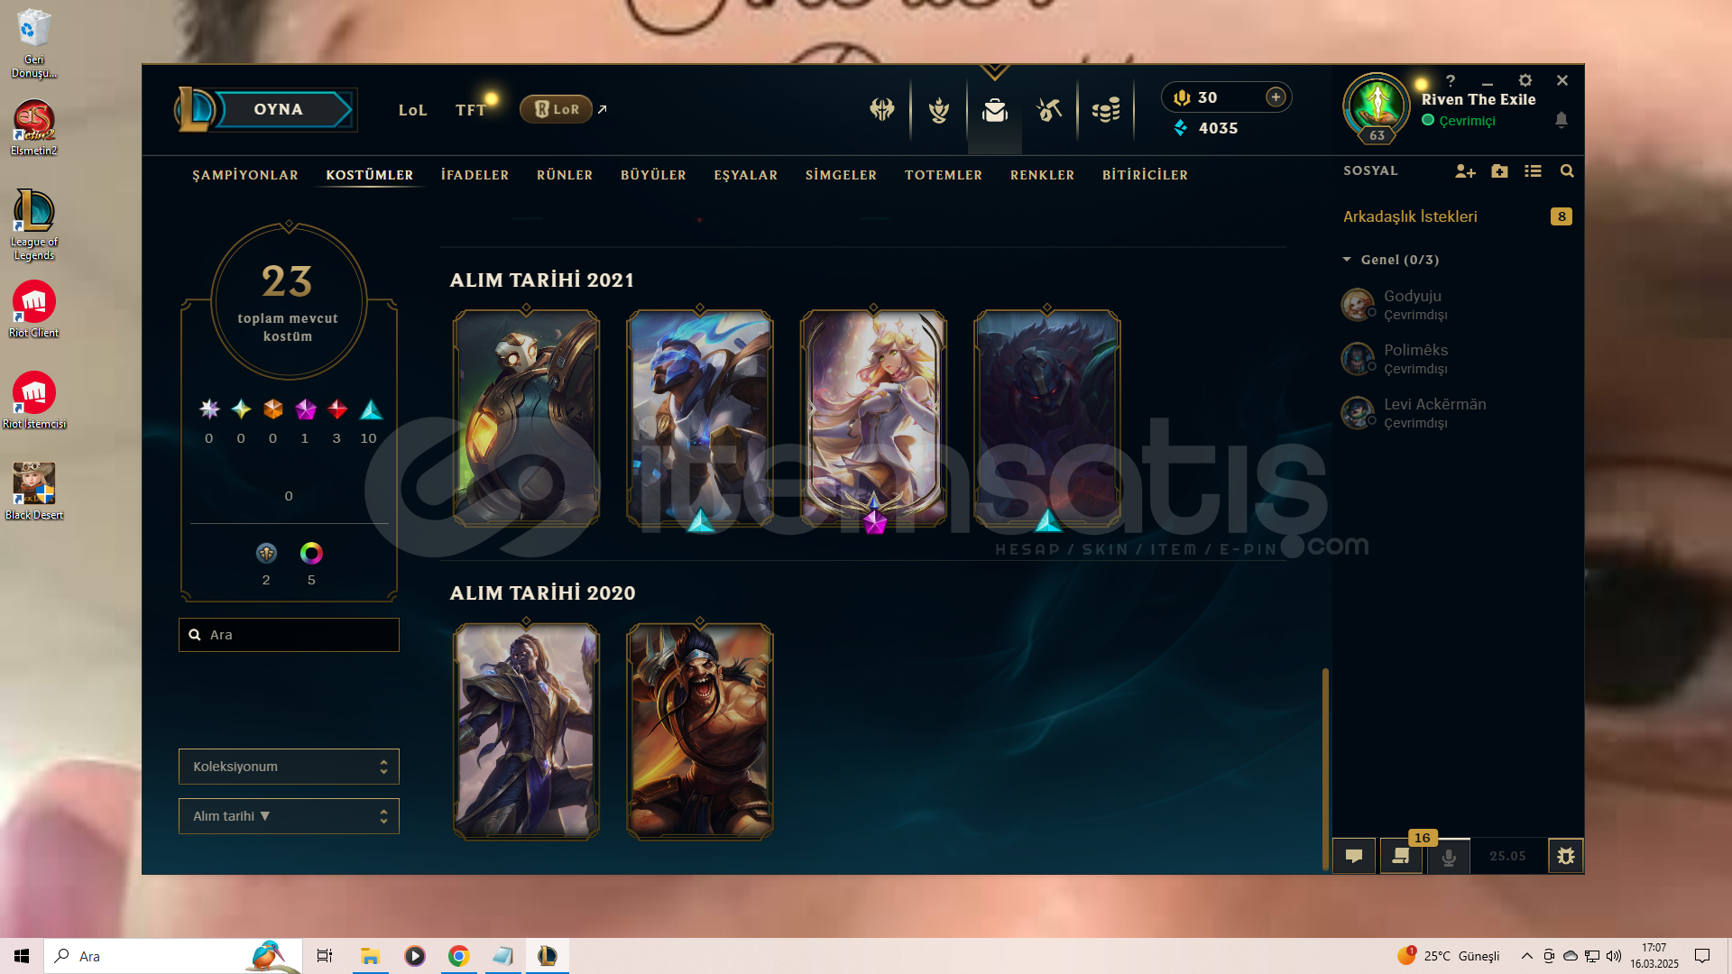
Task: Click the friends list view options icon
Action: (1533, 171)
